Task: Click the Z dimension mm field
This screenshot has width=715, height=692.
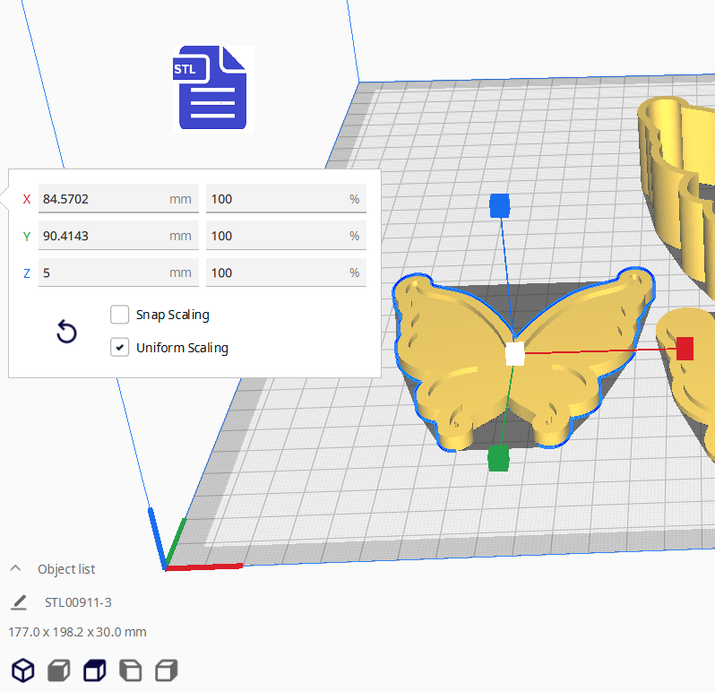Action: 103,272
